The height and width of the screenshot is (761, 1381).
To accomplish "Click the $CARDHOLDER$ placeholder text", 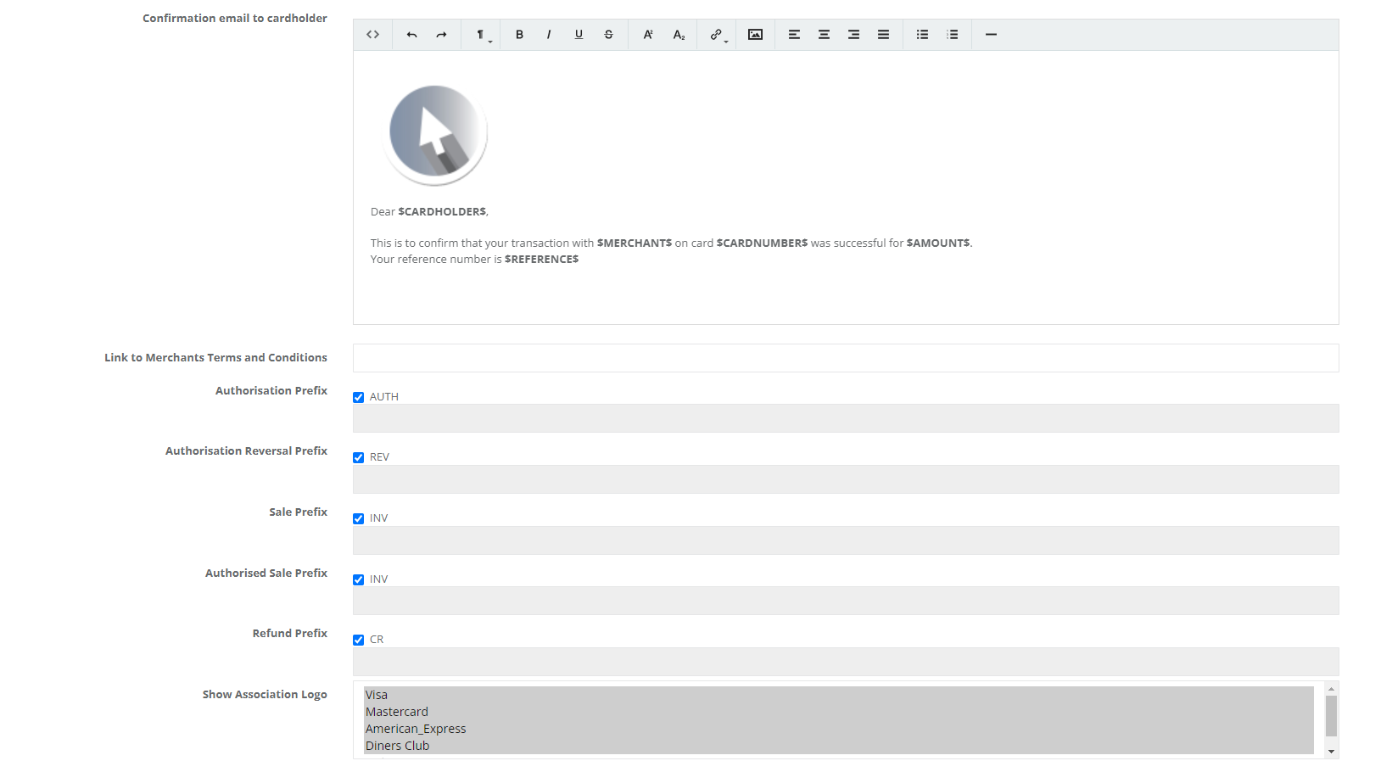I will (x=442, y=211).
